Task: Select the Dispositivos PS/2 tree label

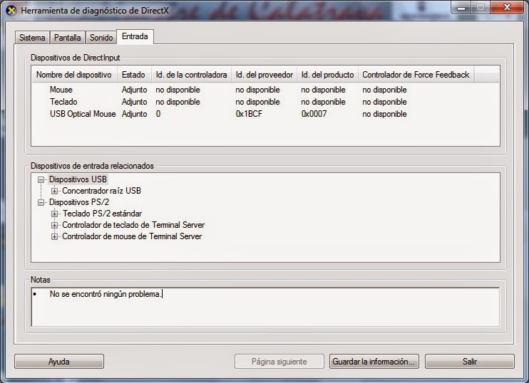Action: (x=79, y=202)
